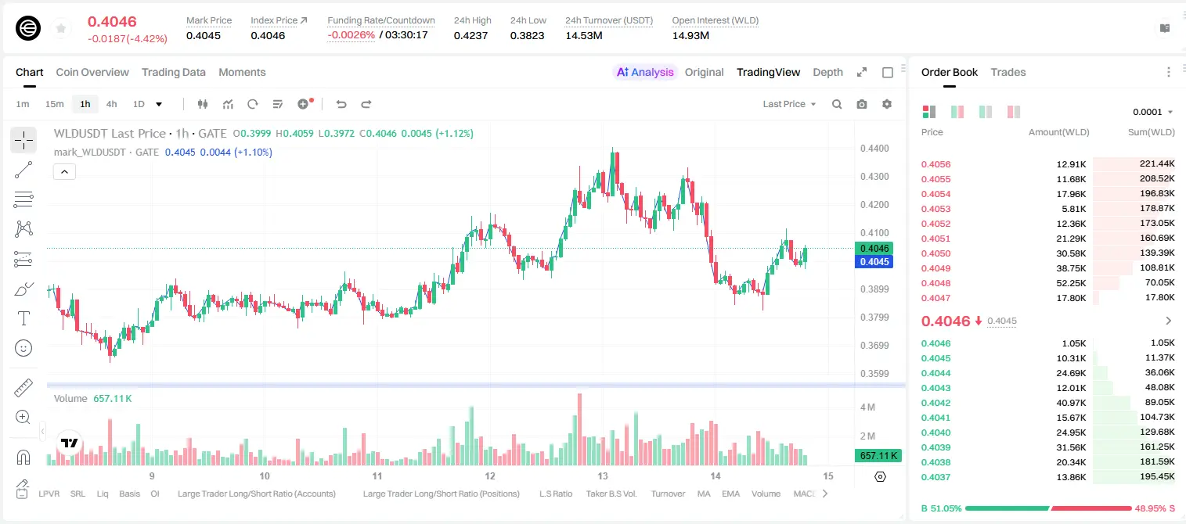Expand the 0.0001 price precision dropdown
This screenshot has width=1186, height=524.
tap(1153, 112)
